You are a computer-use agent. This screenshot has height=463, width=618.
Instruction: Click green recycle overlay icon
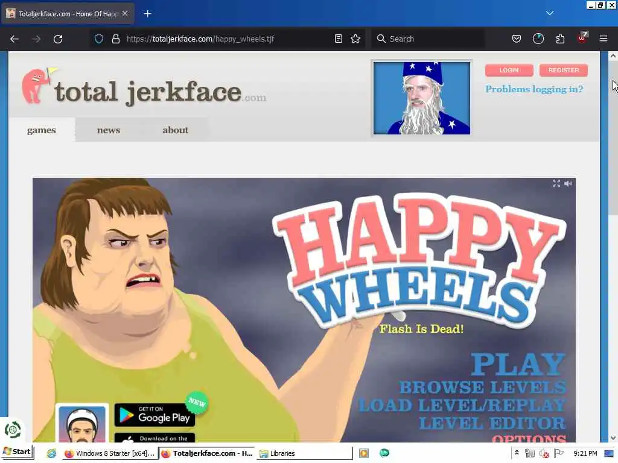point(13,430)
